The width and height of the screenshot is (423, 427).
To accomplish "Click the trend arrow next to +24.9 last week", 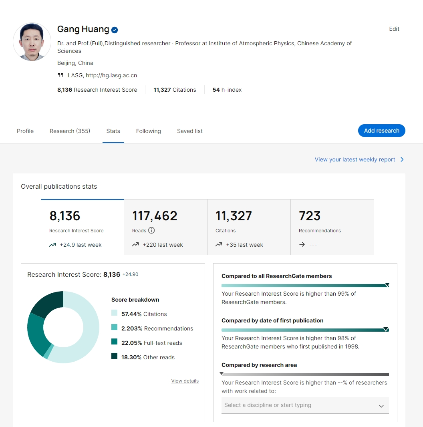I will tap(52, 245).
